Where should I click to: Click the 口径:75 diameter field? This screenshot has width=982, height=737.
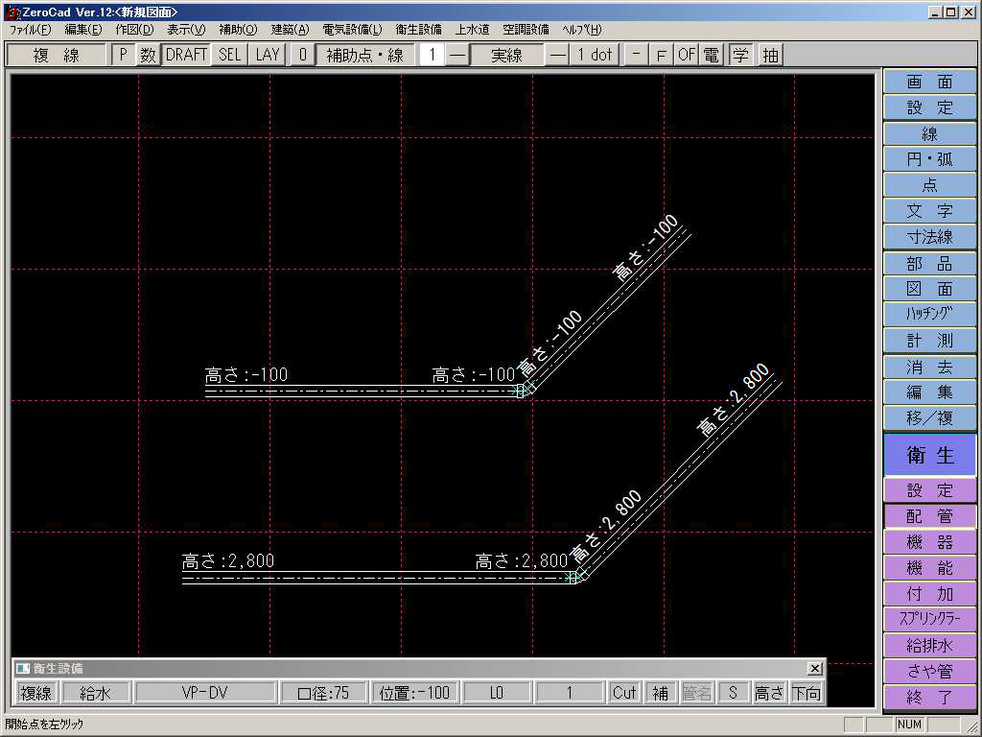tap(324, 693)
